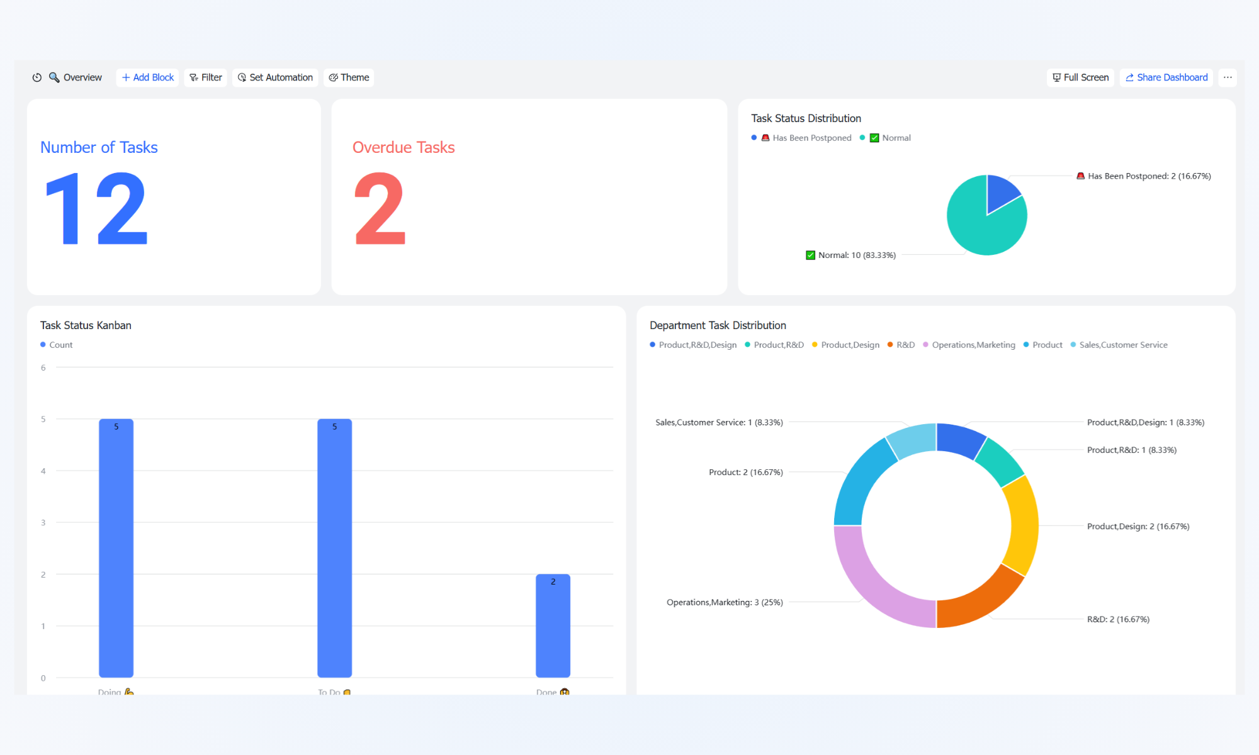Open Set Automation

point(275,77)
